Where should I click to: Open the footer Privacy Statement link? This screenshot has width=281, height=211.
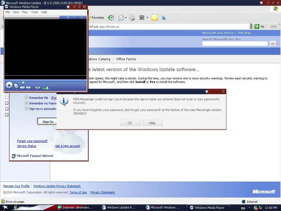pyautogui.click(x=103, y=192)
